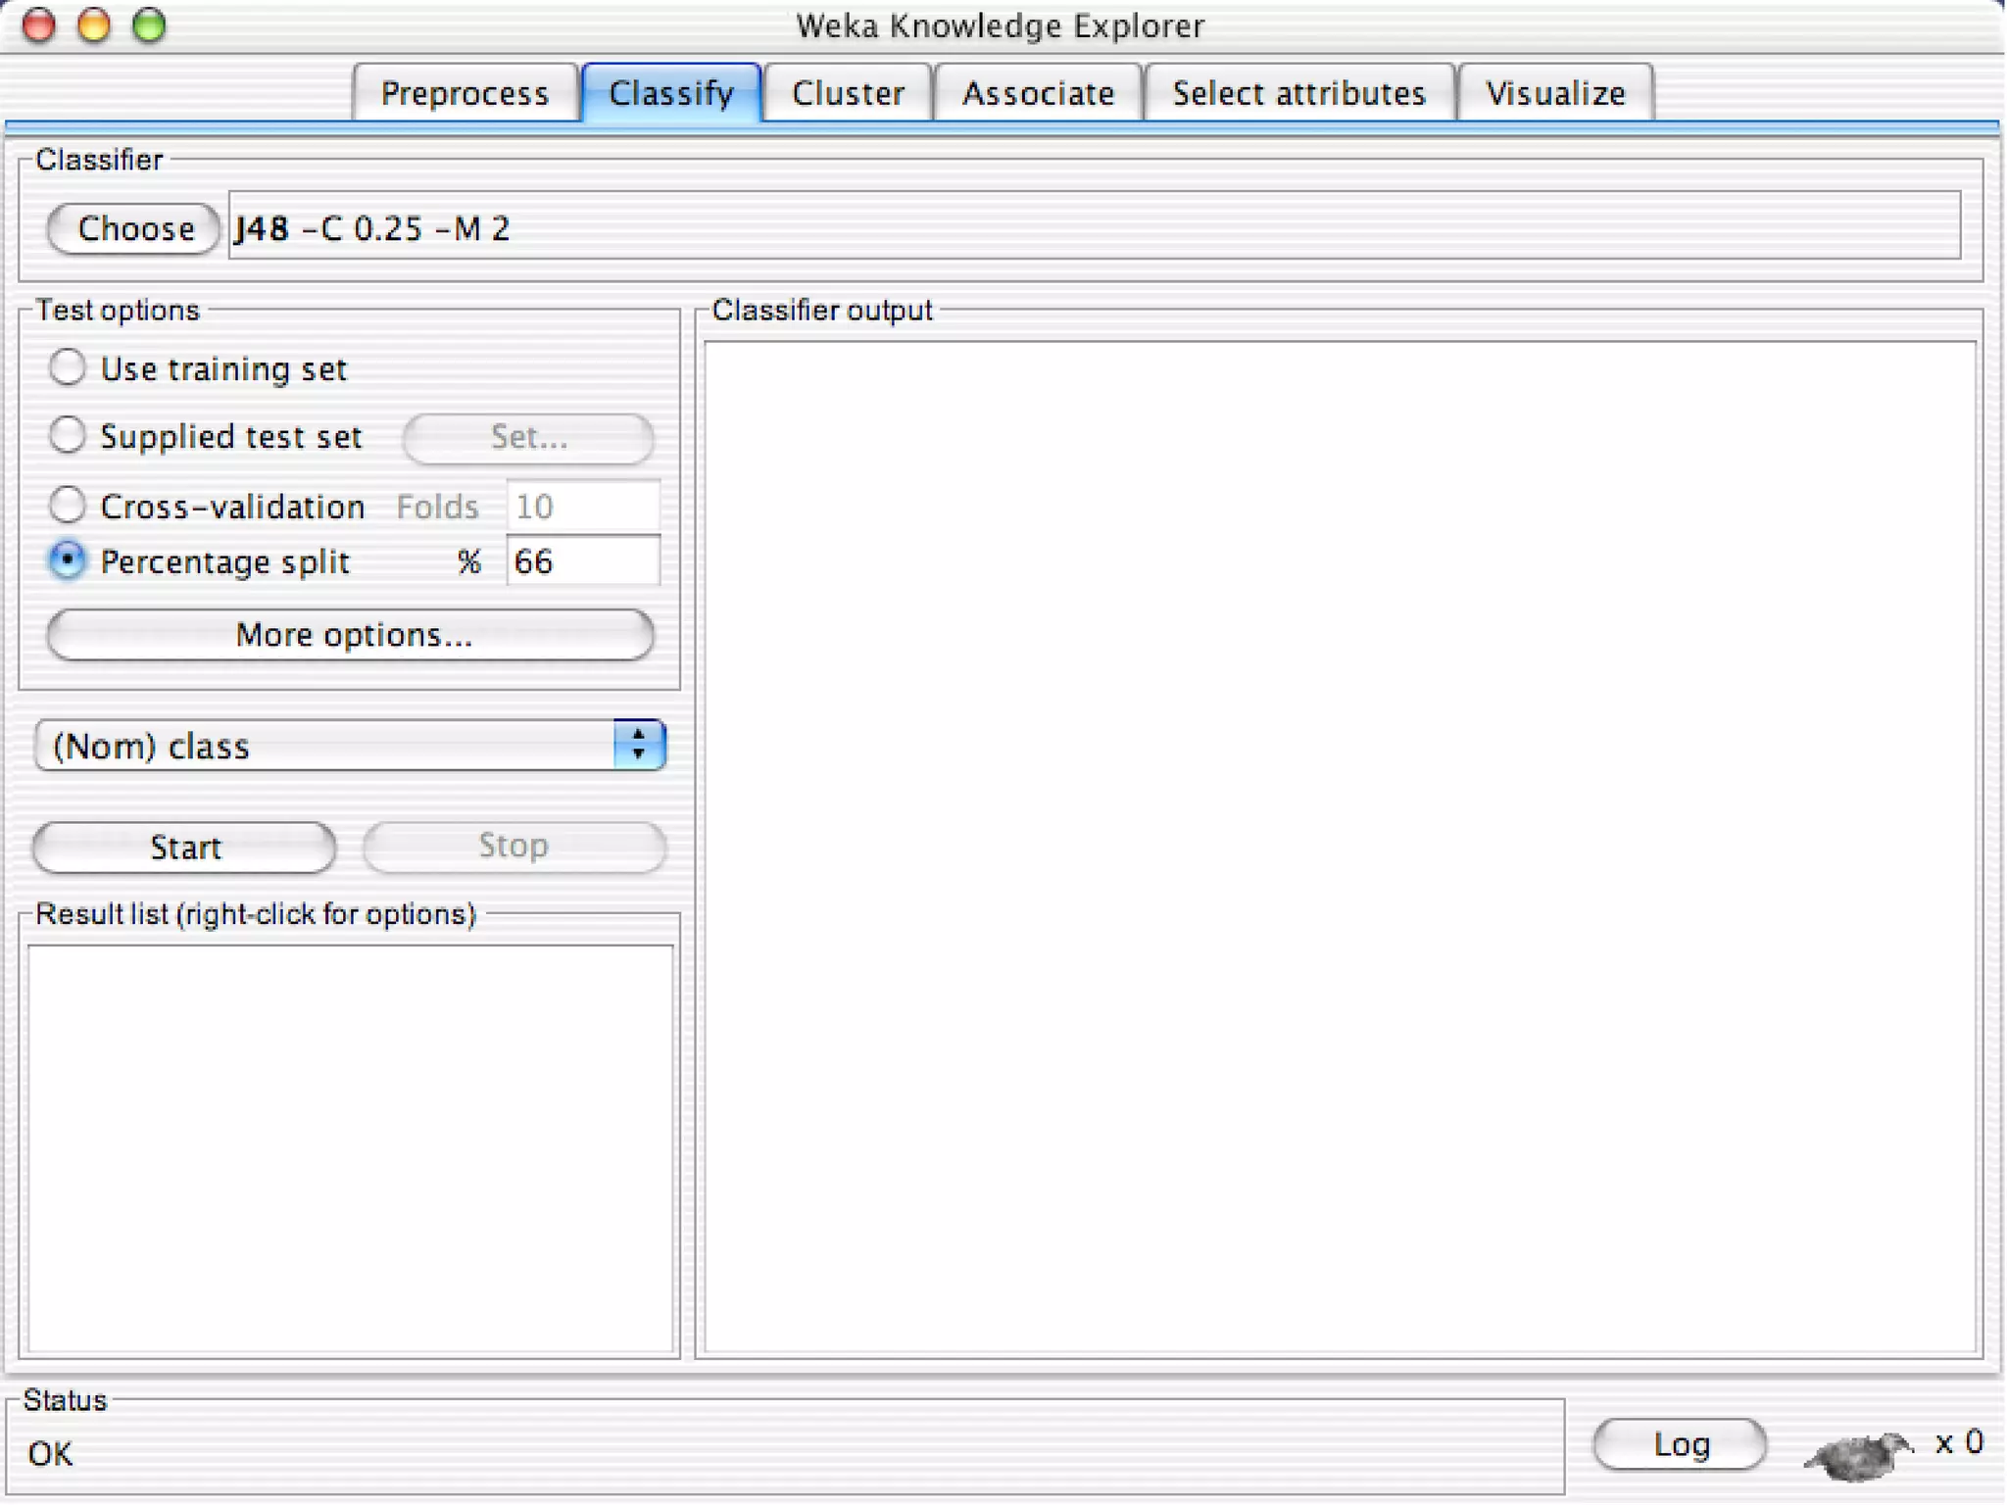Select the Percentage split radio button
2007x1505 pixels.
coord(68,560)
